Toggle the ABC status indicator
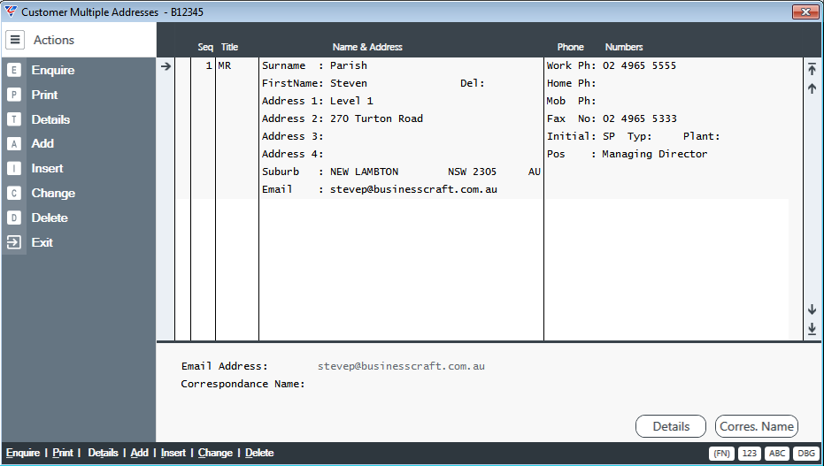This screenshot has width=824, height=466. pyautogui.click(x=777, y=454)
